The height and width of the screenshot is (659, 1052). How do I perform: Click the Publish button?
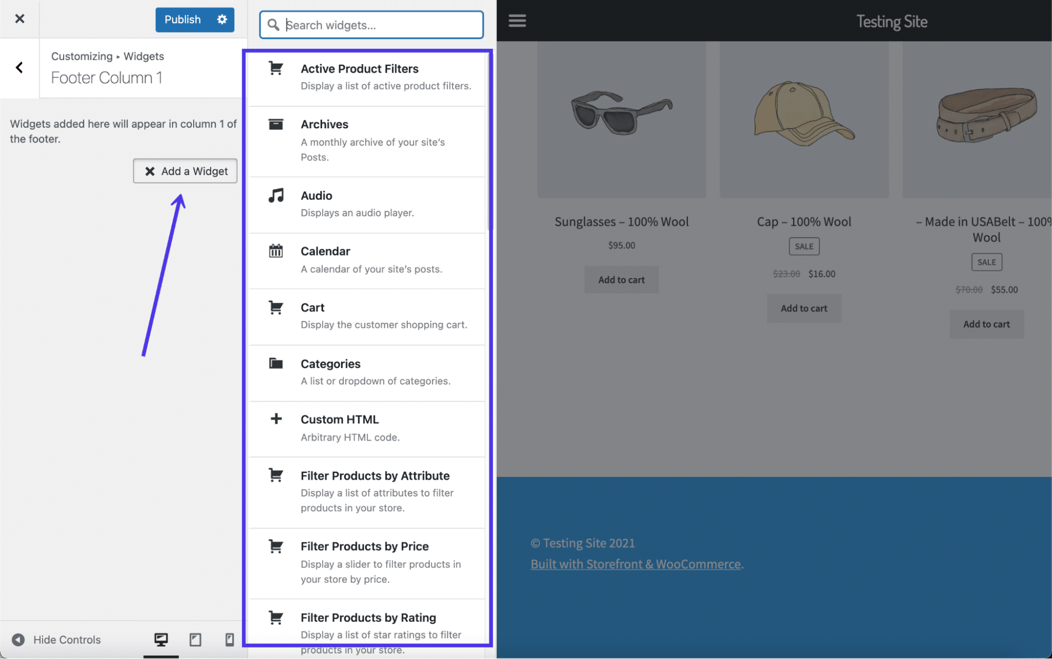(x=182, y=18)
